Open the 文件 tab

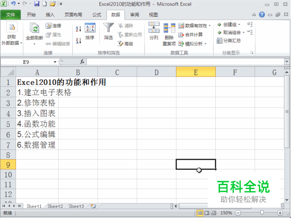(11, 15)
